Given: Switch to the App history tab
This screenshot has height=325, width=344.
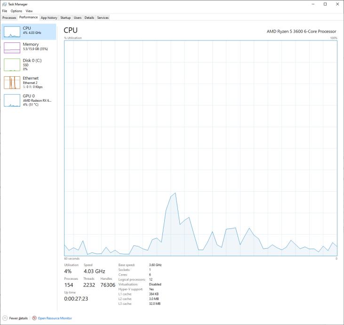Looking at the screenshot, I should [49, 18].
